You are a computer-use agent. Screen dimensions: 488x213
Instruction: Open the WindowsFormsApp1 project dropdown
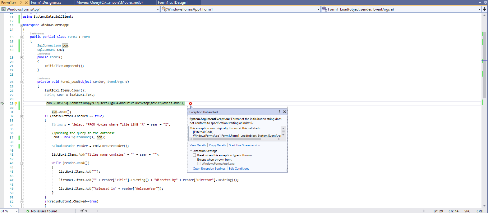(158, 9)
